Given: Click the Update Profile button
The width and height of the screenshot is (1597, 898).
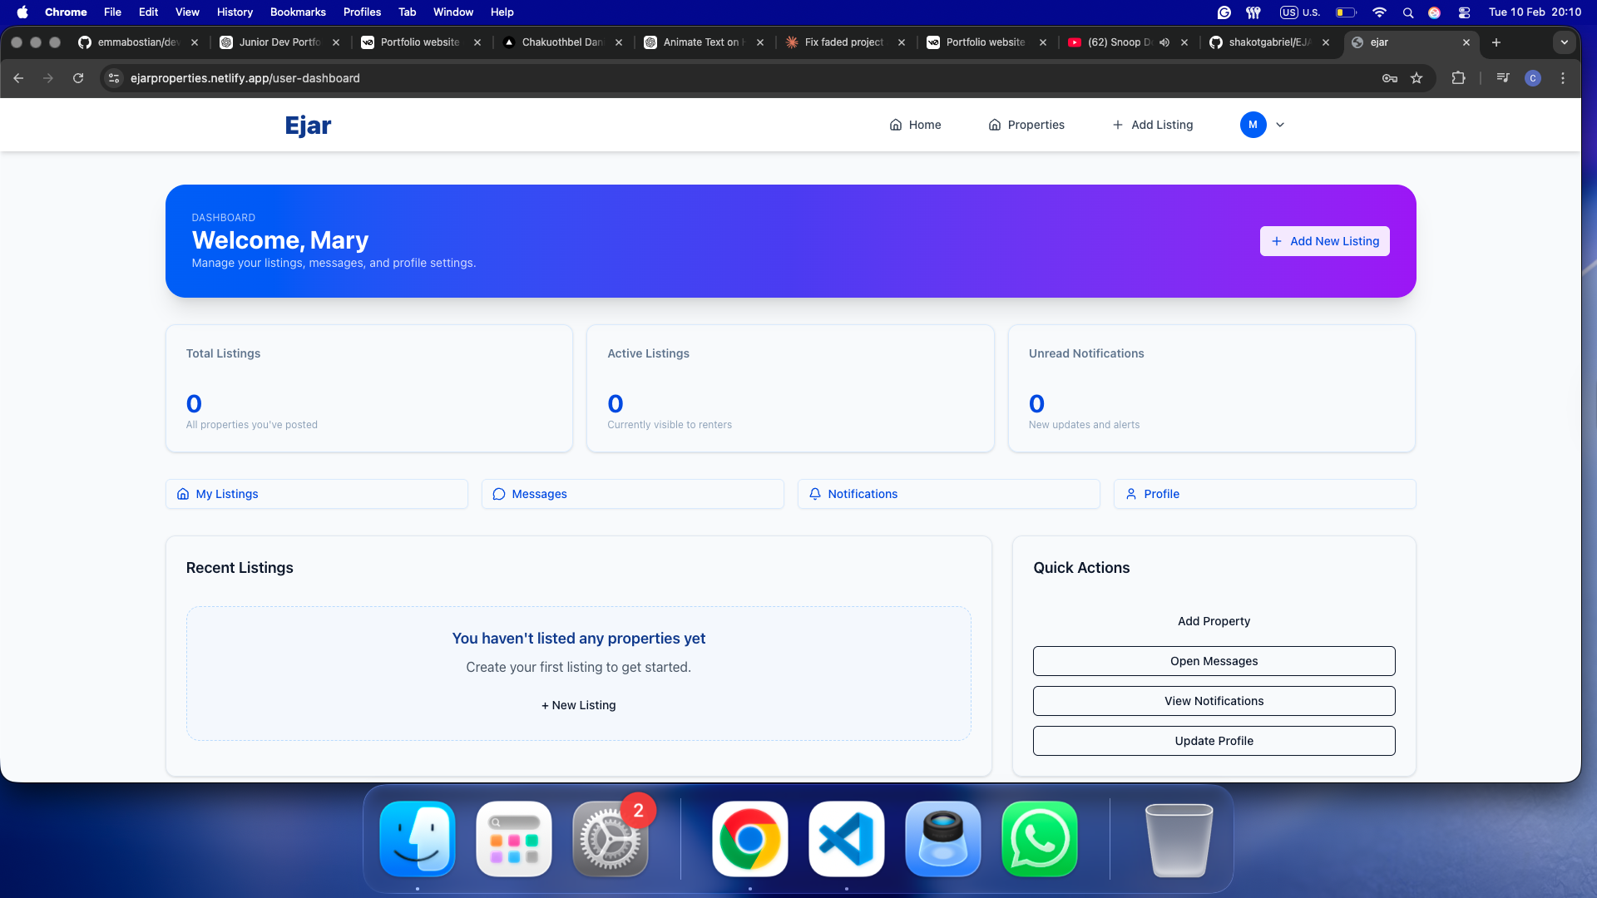Looking at the screenshot, I should coord(1214,741).
